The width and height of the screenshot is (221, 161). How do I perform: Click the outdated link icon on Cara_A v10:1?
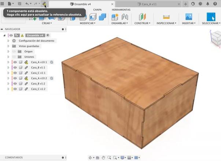pos(26,62)
